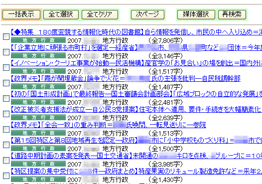Viewport: 262px width, 184px height.
Task: Open the 特集 180度変貌する情報化時代の図書館 link
Action: click(136, 32)
